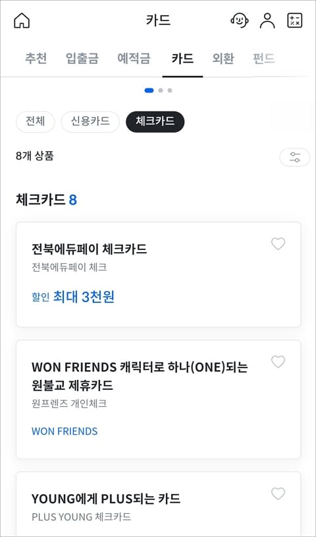Favorite the WON FRIENDS card heart
Image resolution: width=316 pixels, height=537 pixels.
tap(278, 362)
